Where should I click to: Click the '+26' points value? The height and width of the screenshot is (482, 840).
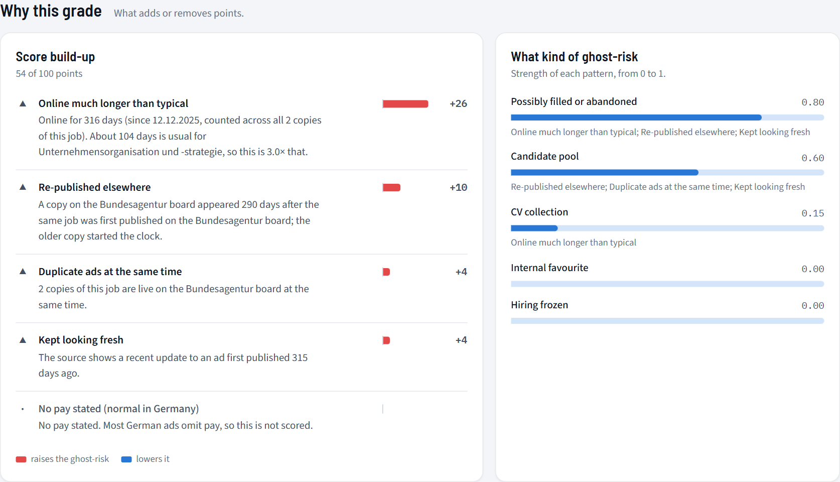458,104
